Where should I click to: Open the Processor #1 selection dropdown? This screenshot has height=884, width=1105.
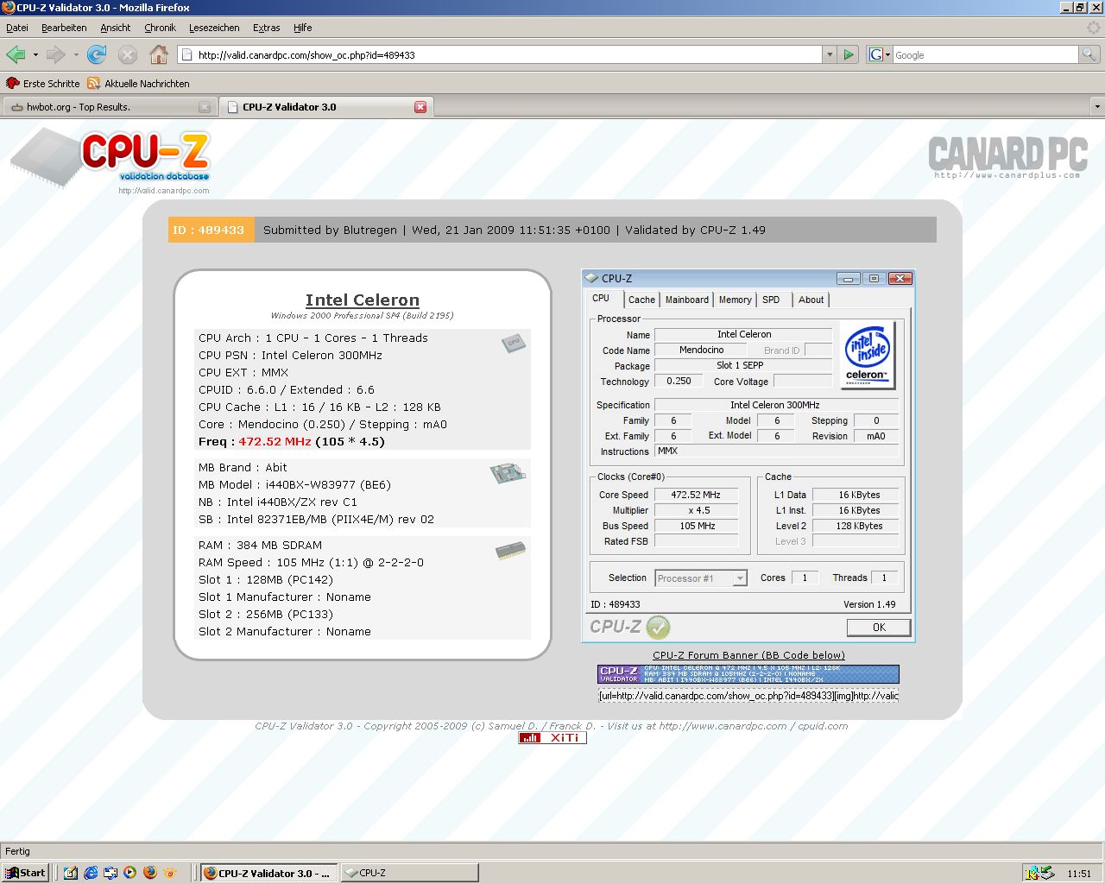701,578
